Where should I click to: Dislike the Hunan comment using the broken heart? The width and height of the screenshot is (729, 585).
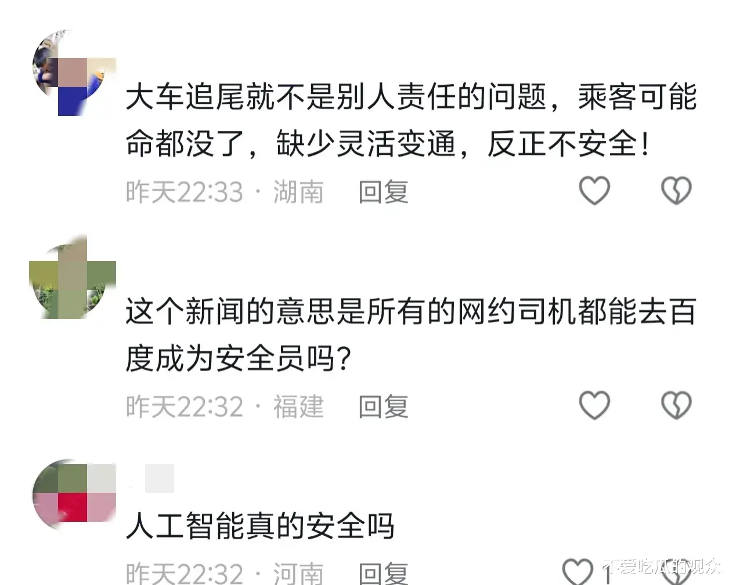pyautogui.click(x=677, y=191)
